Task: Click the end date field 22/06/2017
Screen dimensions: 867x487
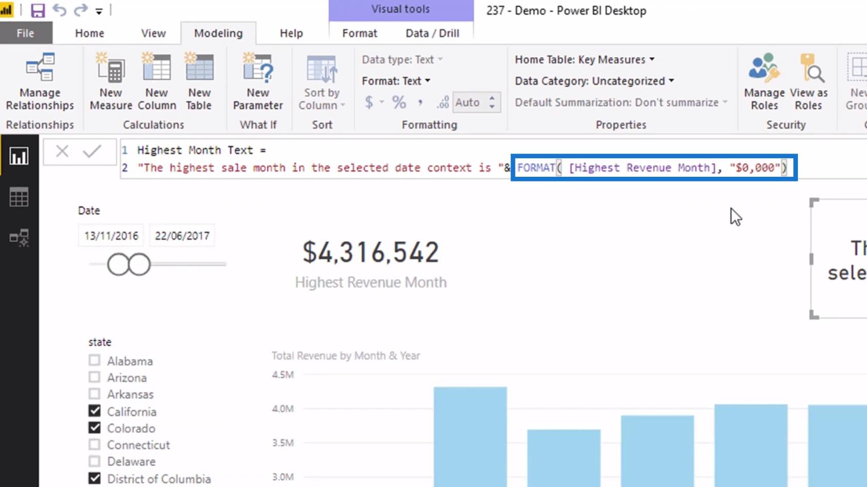Action: pos(182,236)
